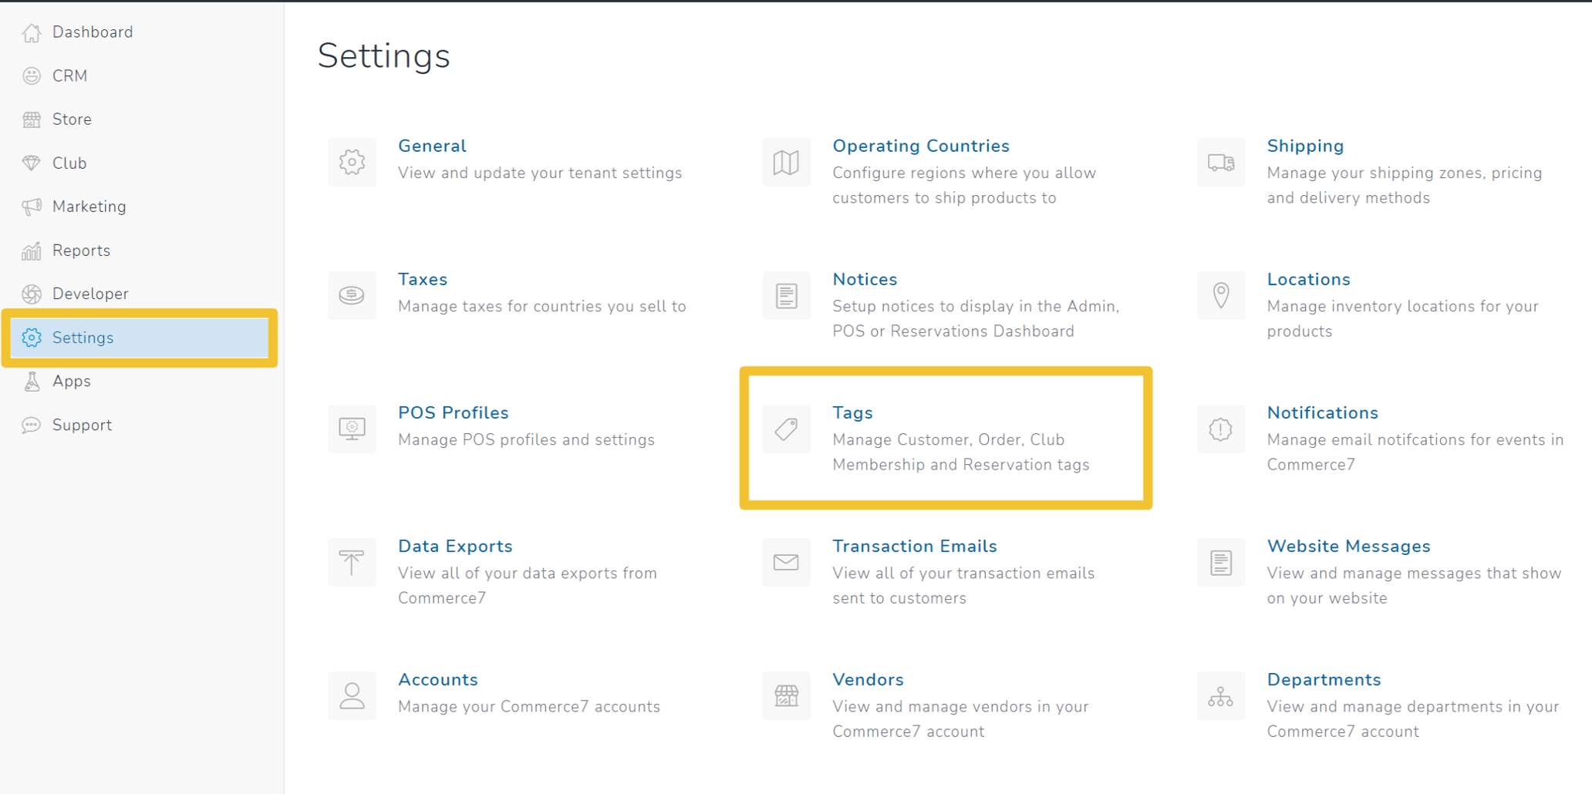Select the Notices document icon
1592x794 pixels.
click(786, 295)
